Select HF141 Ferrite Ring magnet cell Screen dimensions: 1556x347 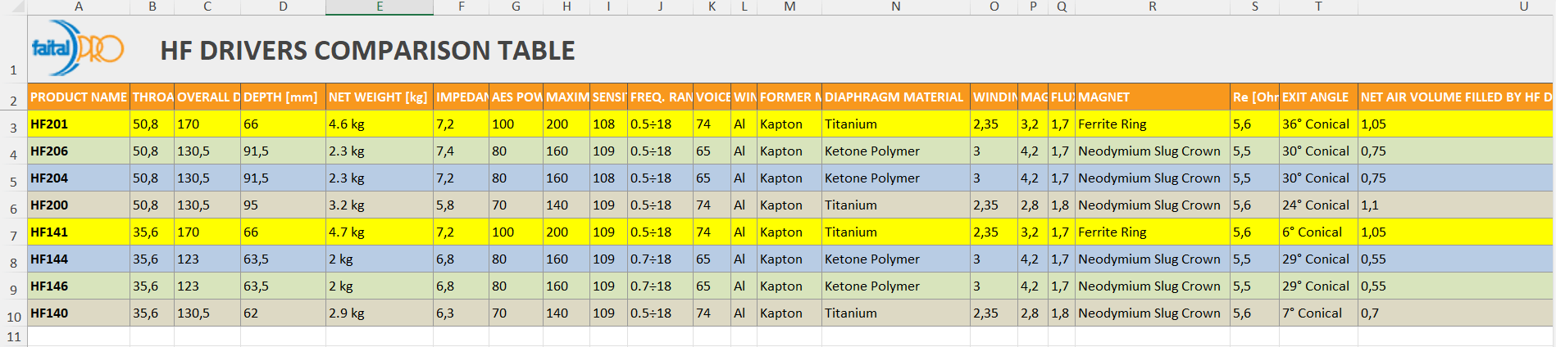[x=1153, y=232]
